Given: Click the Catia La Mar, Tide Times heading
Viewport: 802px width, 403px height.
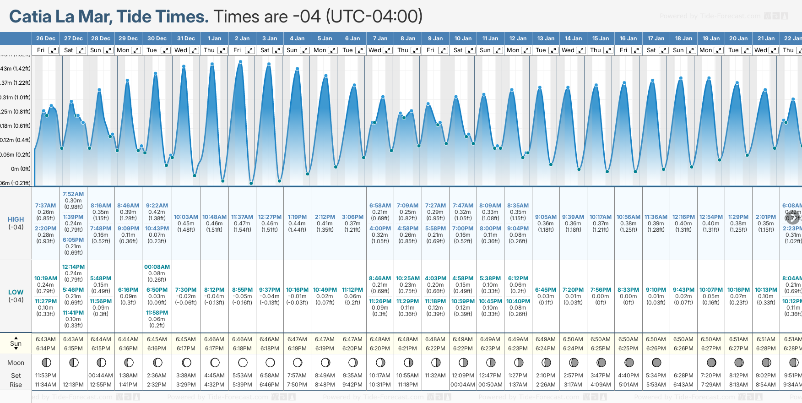Looking at the screenshot, I should click(x=109, y=16).
